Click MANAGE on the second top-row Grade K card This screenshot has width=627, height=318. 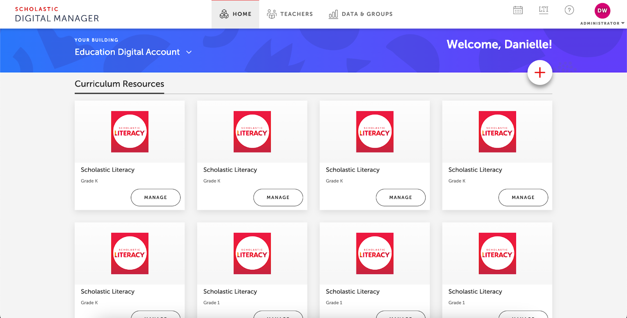pos(278,197)
